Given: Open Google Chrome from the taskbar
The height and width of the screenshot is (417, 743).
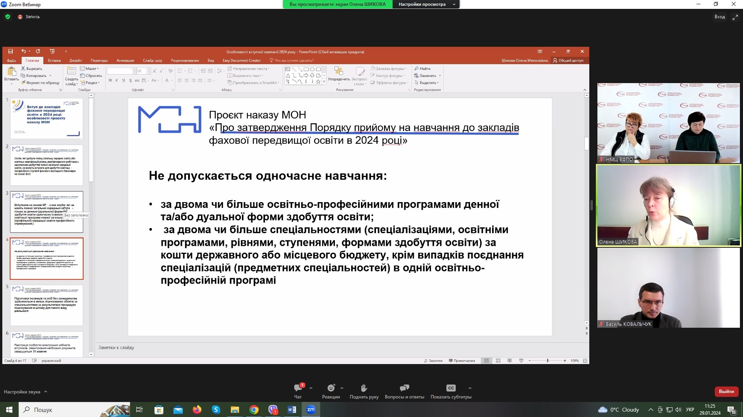Looking at the screenshot, I should 254,410.
